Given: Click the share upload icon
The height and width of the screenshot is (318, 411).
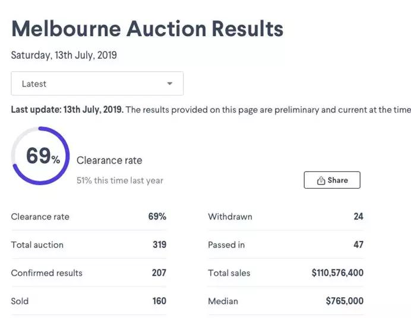Looking at the screenshot, I should pos(321,180).
